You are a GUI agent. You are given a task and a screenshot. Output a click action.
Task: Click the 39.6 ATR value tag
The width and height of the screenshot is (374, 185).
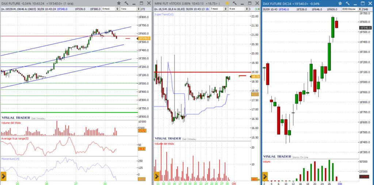(141, 149)
